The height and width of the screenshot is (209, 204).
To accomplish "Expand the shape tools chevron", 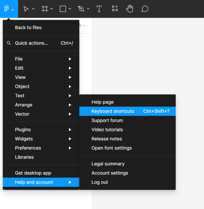I will (x=70, y=9).
